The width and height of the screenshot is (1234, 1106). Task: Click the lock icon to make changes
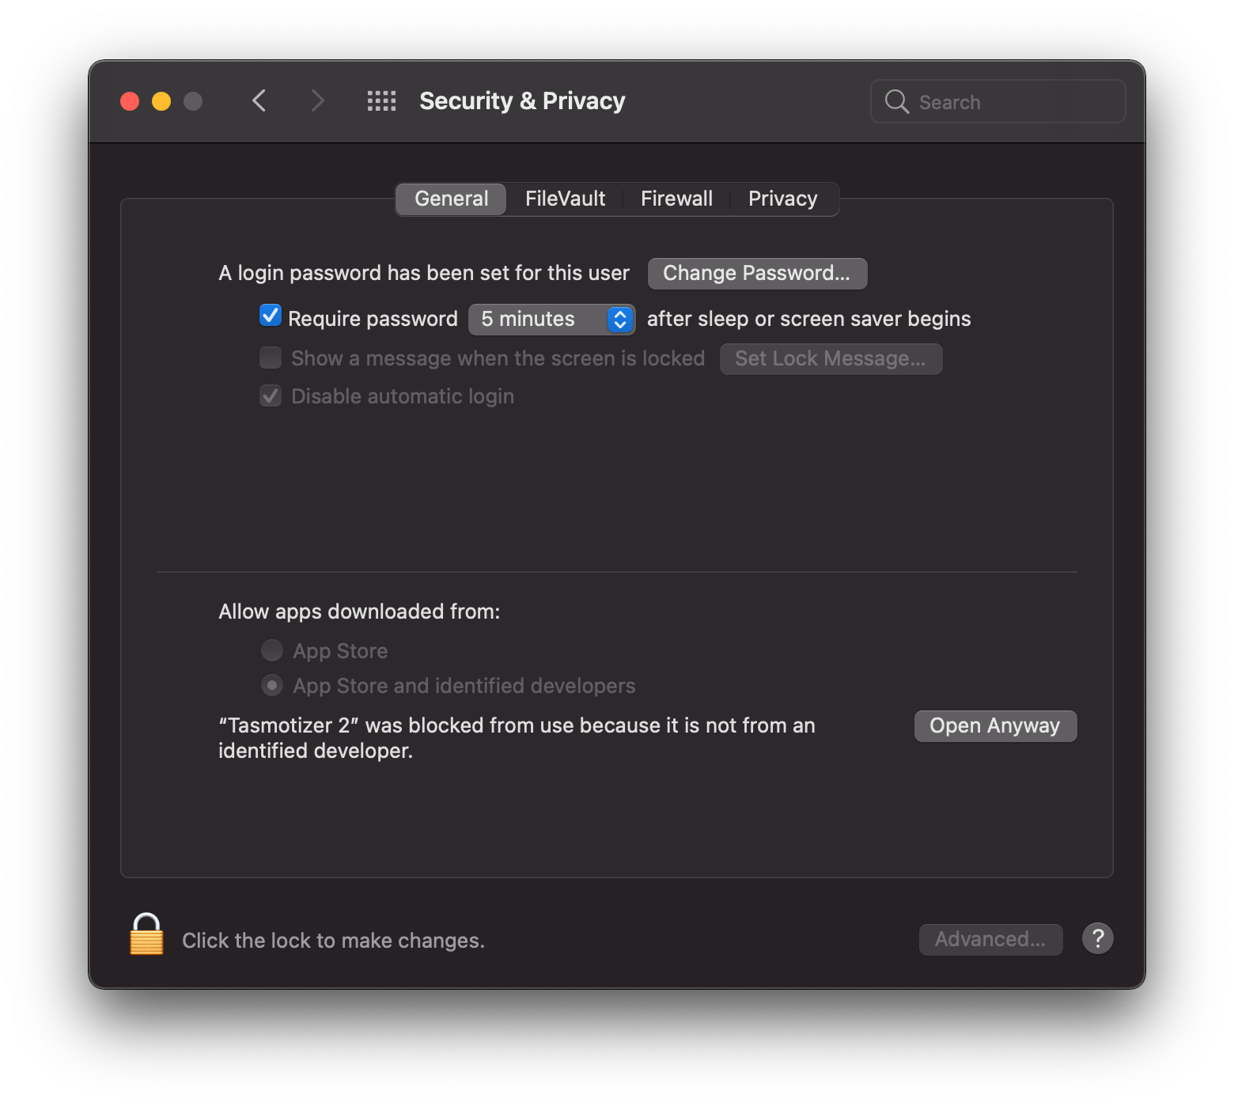click(146, 935)
